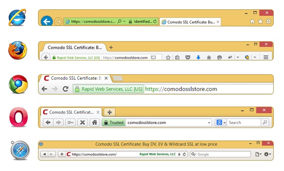Image resolution: width=284 pixels, height=171 pixels.
Task: Reload the page in Chrome
Action: point(65,89)
